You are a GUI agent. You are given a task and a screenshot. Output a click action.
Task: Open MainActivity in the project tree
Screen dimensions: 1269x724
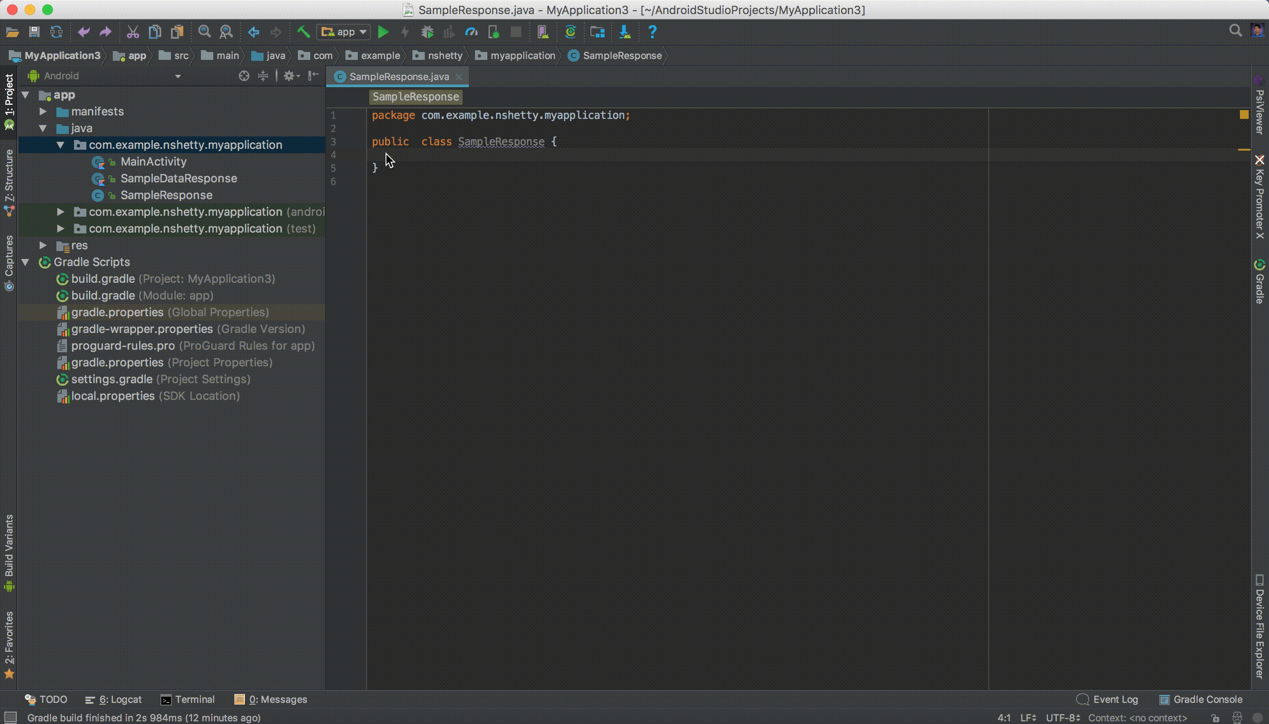[153, 162]
